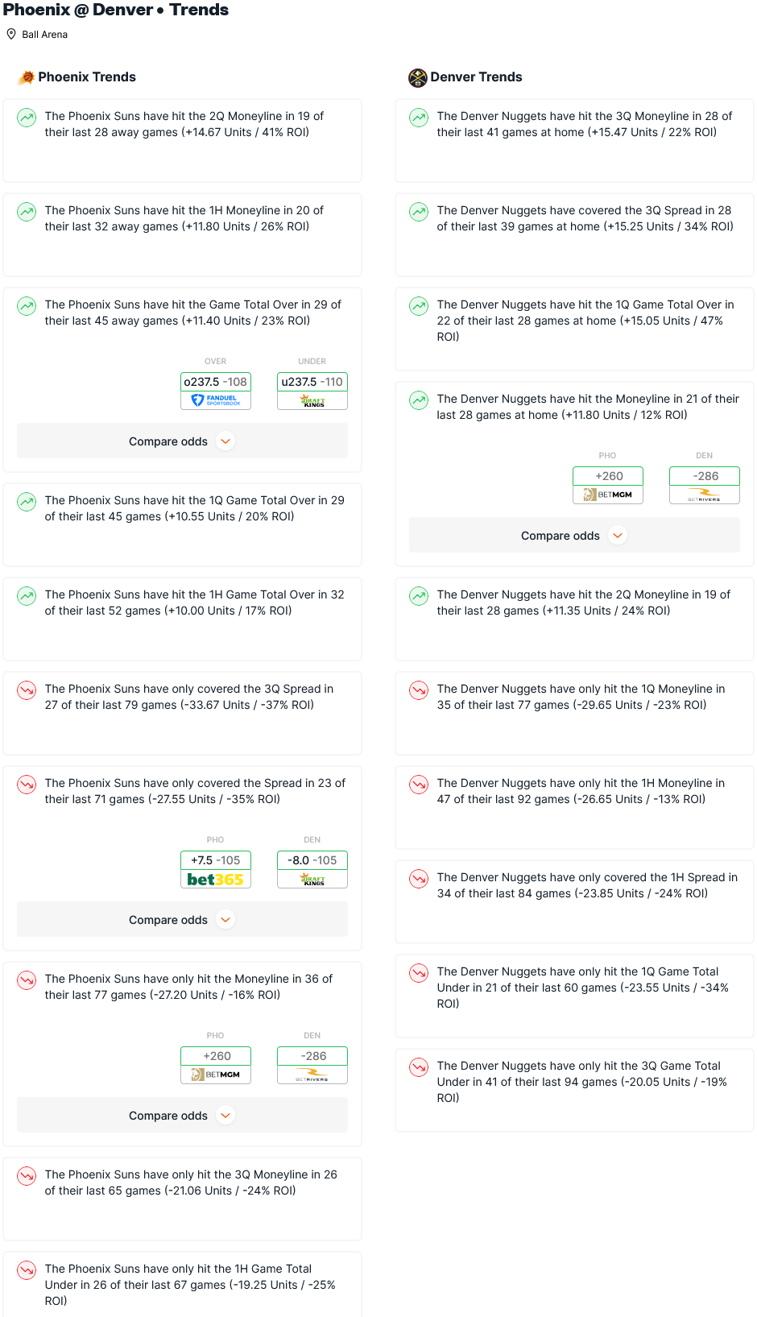The height and width of the screenshot is (1317, 757).
Task: Select -286 Denver moneyline in Denver Trends
Action: click(x=705, y=476)
